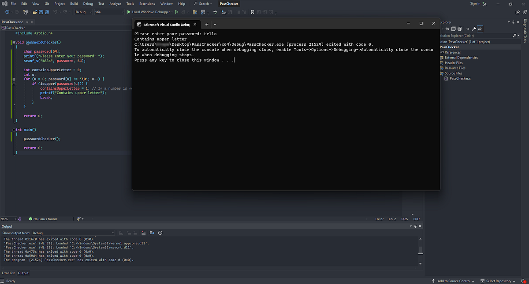Switch to the Error List tab

point(8,273)
